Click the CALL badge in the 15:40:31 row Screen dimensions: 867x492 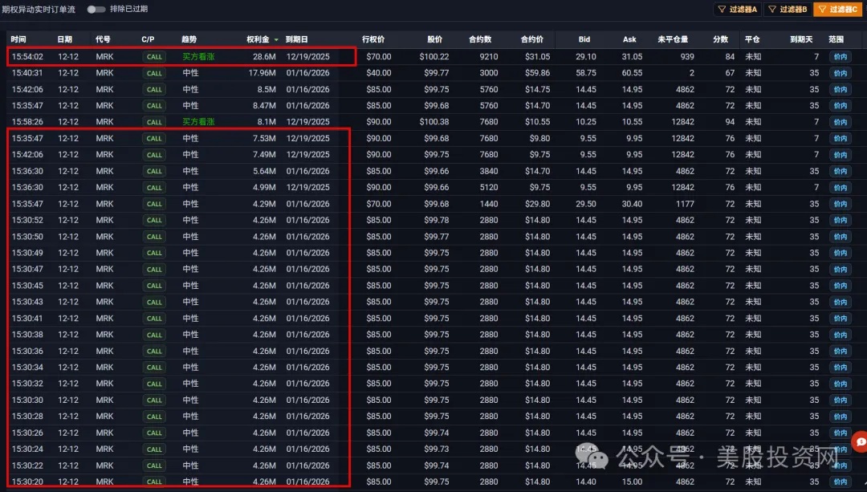(154, 73)
